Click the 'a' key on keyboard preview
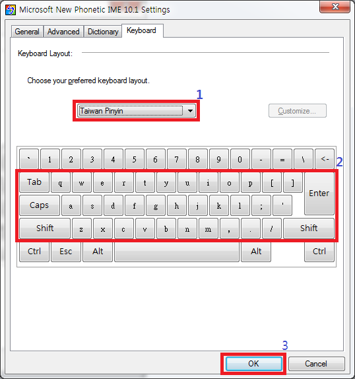The width and height of the screenshot is (355, 379). (x=71, y=205)
